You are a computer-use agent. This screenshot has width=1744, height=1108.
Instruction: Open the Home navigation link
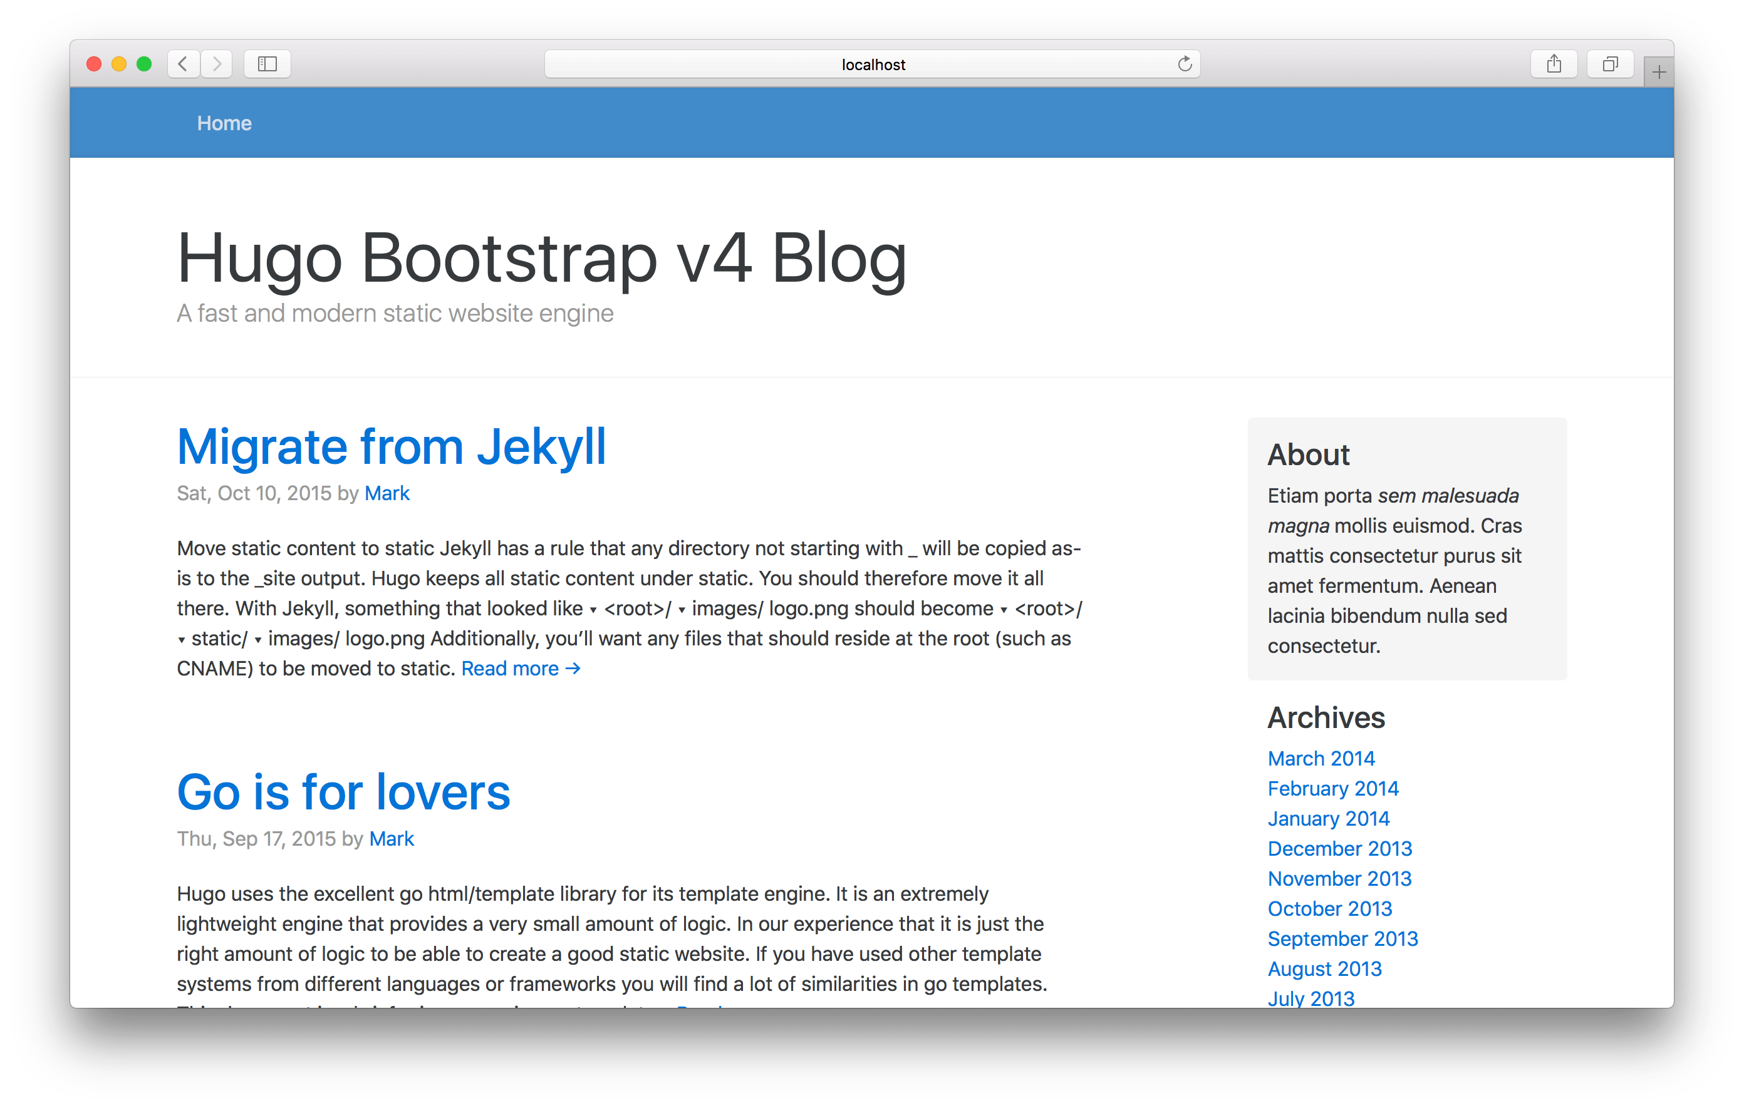point(224,123)
